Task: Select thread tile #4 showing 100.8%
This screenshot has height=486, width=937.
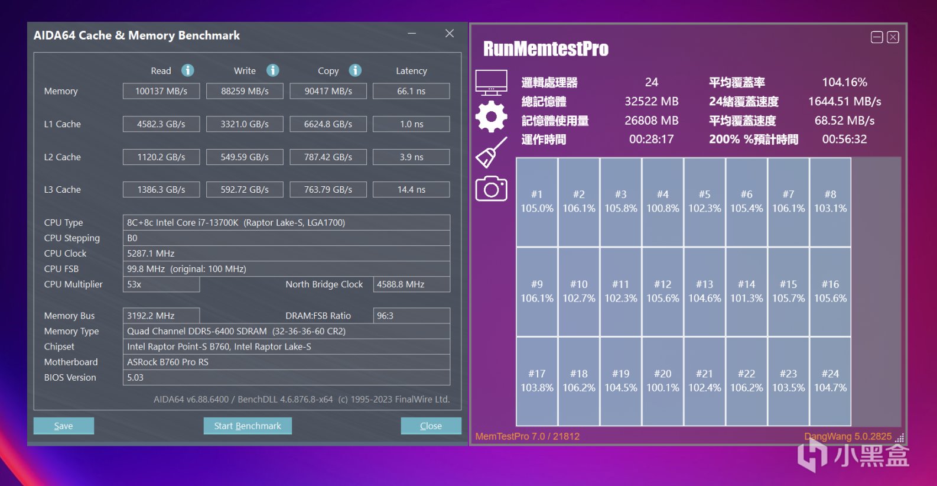Action: [663, 202]
